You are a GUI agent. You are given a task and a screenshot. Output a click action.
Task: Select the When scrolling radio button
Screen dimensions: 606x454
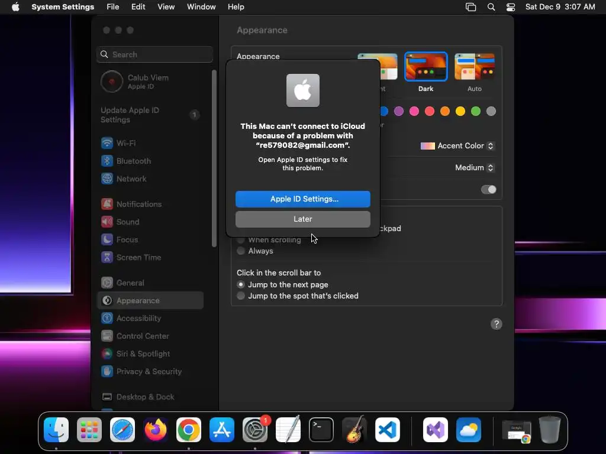pyautogui.click(x=241, y=240)
